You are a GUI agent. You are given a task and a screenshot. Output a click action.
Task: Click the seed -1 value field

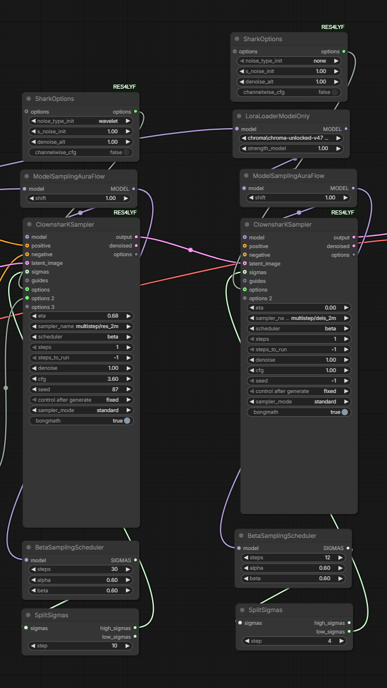click(x=299, y=381)
